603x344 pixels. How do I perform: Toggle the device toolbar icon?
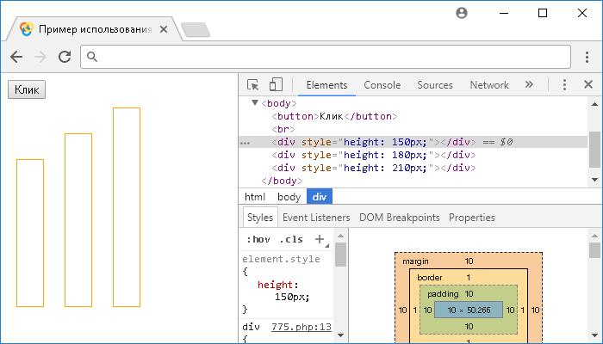coord(276,84)
